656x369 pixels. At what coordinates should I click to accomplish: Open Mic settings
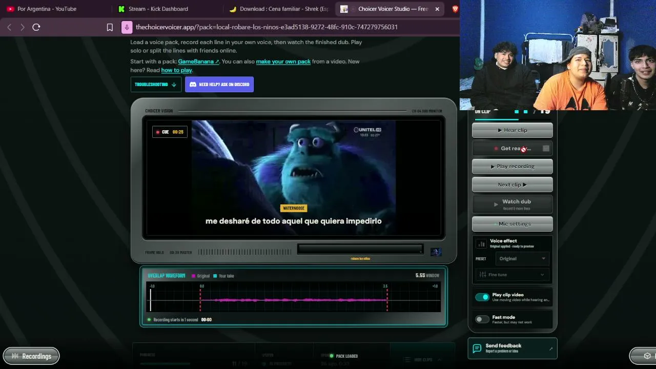(512, 224)
